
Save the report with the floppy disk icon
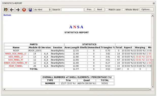coord(30,10)
